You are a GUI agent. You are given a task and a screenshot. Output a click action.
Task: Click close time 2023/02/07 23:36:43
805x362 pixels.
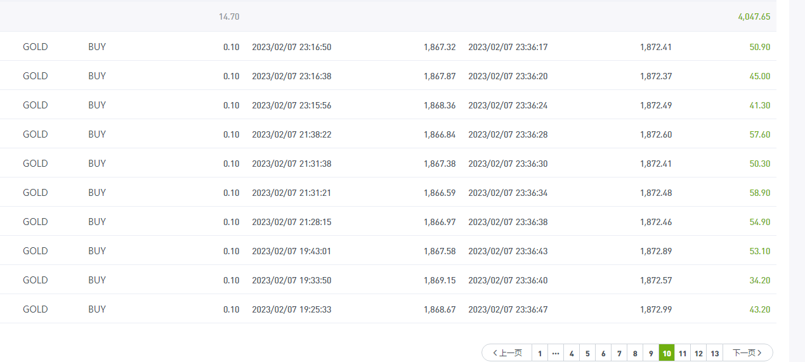coord(508,251)
